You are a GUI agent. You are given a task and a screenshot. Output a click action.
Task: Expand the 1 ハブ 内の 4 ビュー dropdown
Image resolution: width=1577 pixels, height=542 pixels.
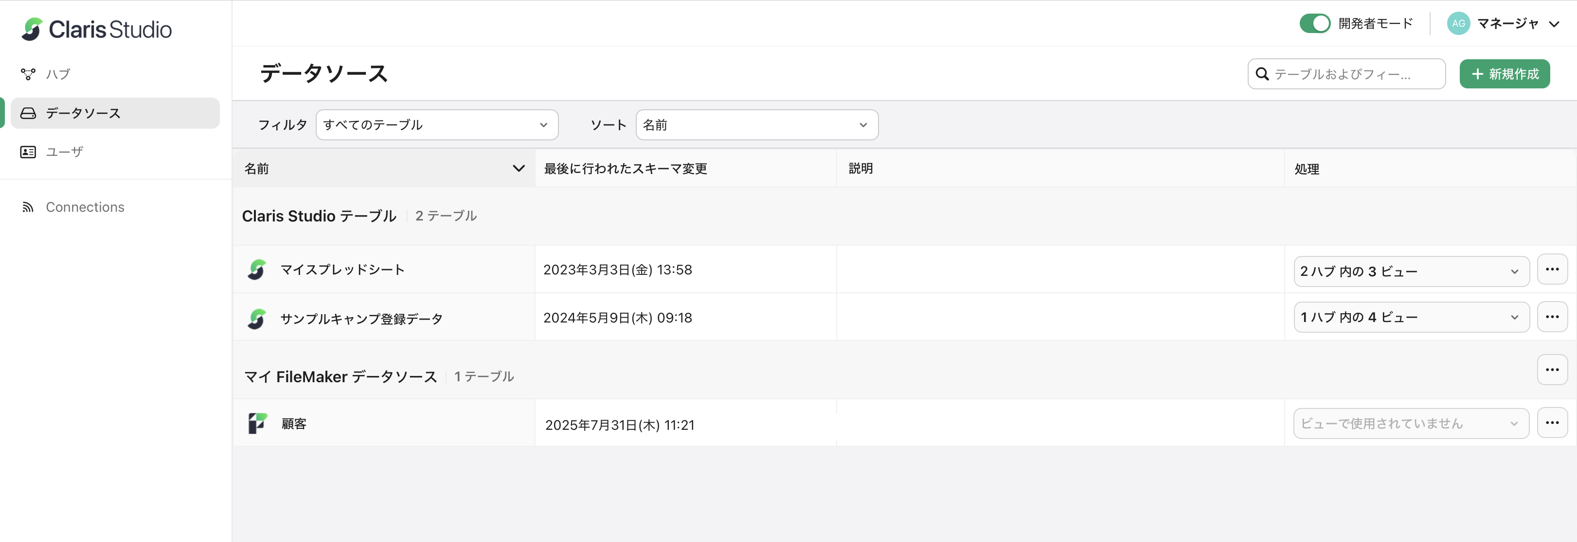1411,317
